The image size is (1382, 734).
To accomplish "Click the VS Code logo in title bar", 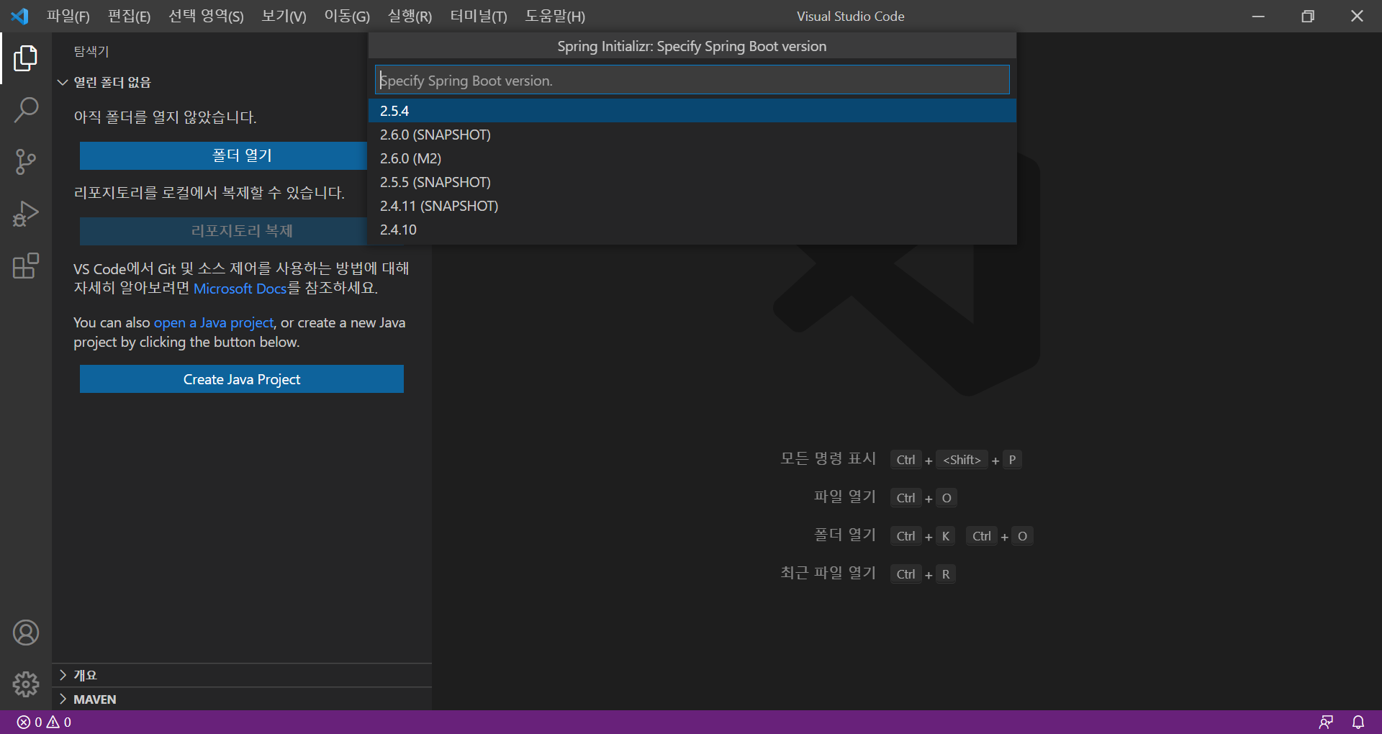I will [19, 16].
